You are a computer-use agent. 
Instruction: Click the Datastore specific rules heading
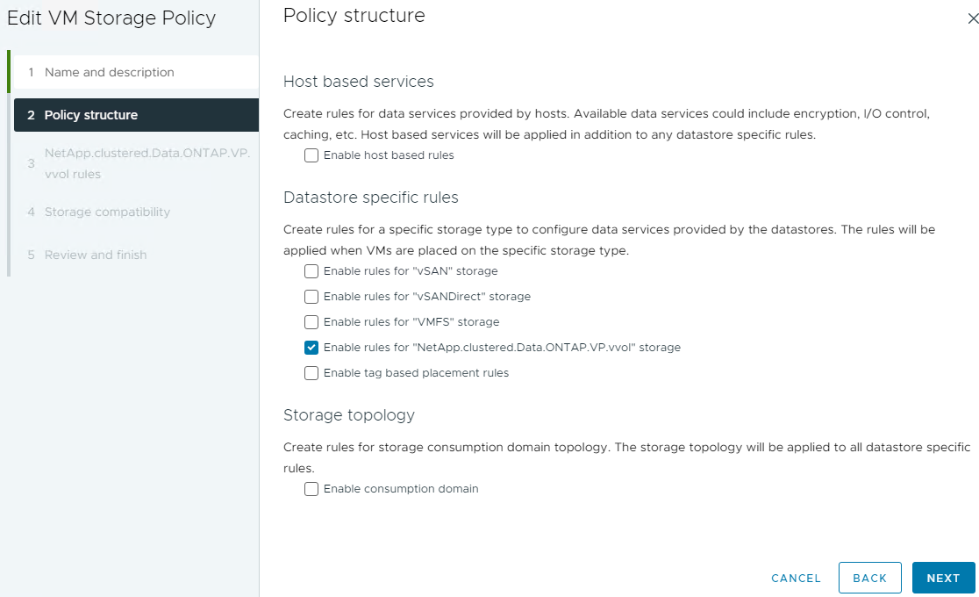pyautogui.click(x=371, y=198)
